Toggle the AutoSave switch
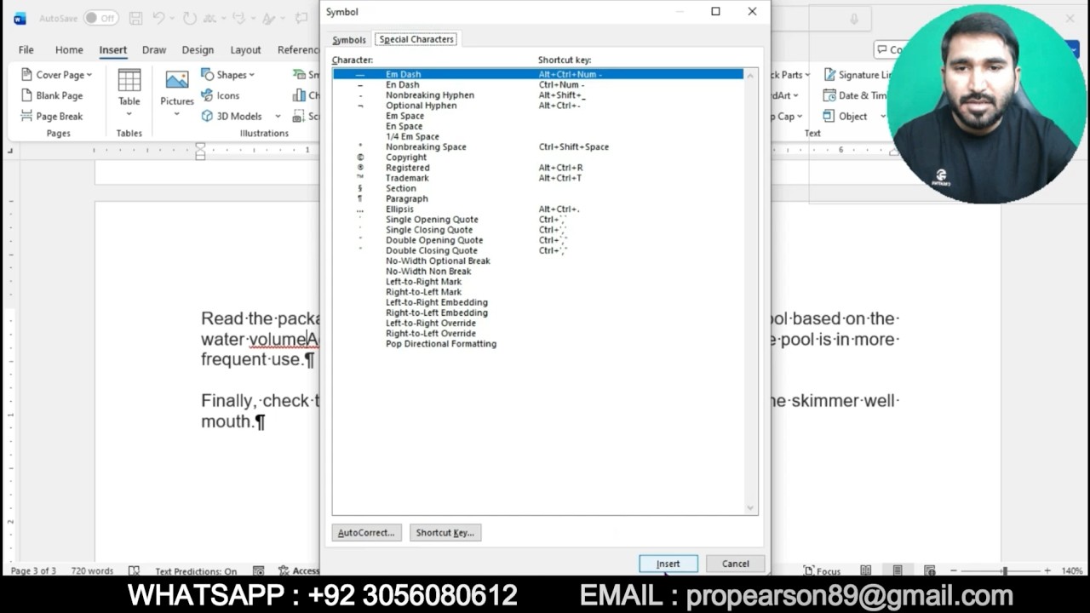 pyautogui.click(x=100, y=18)
